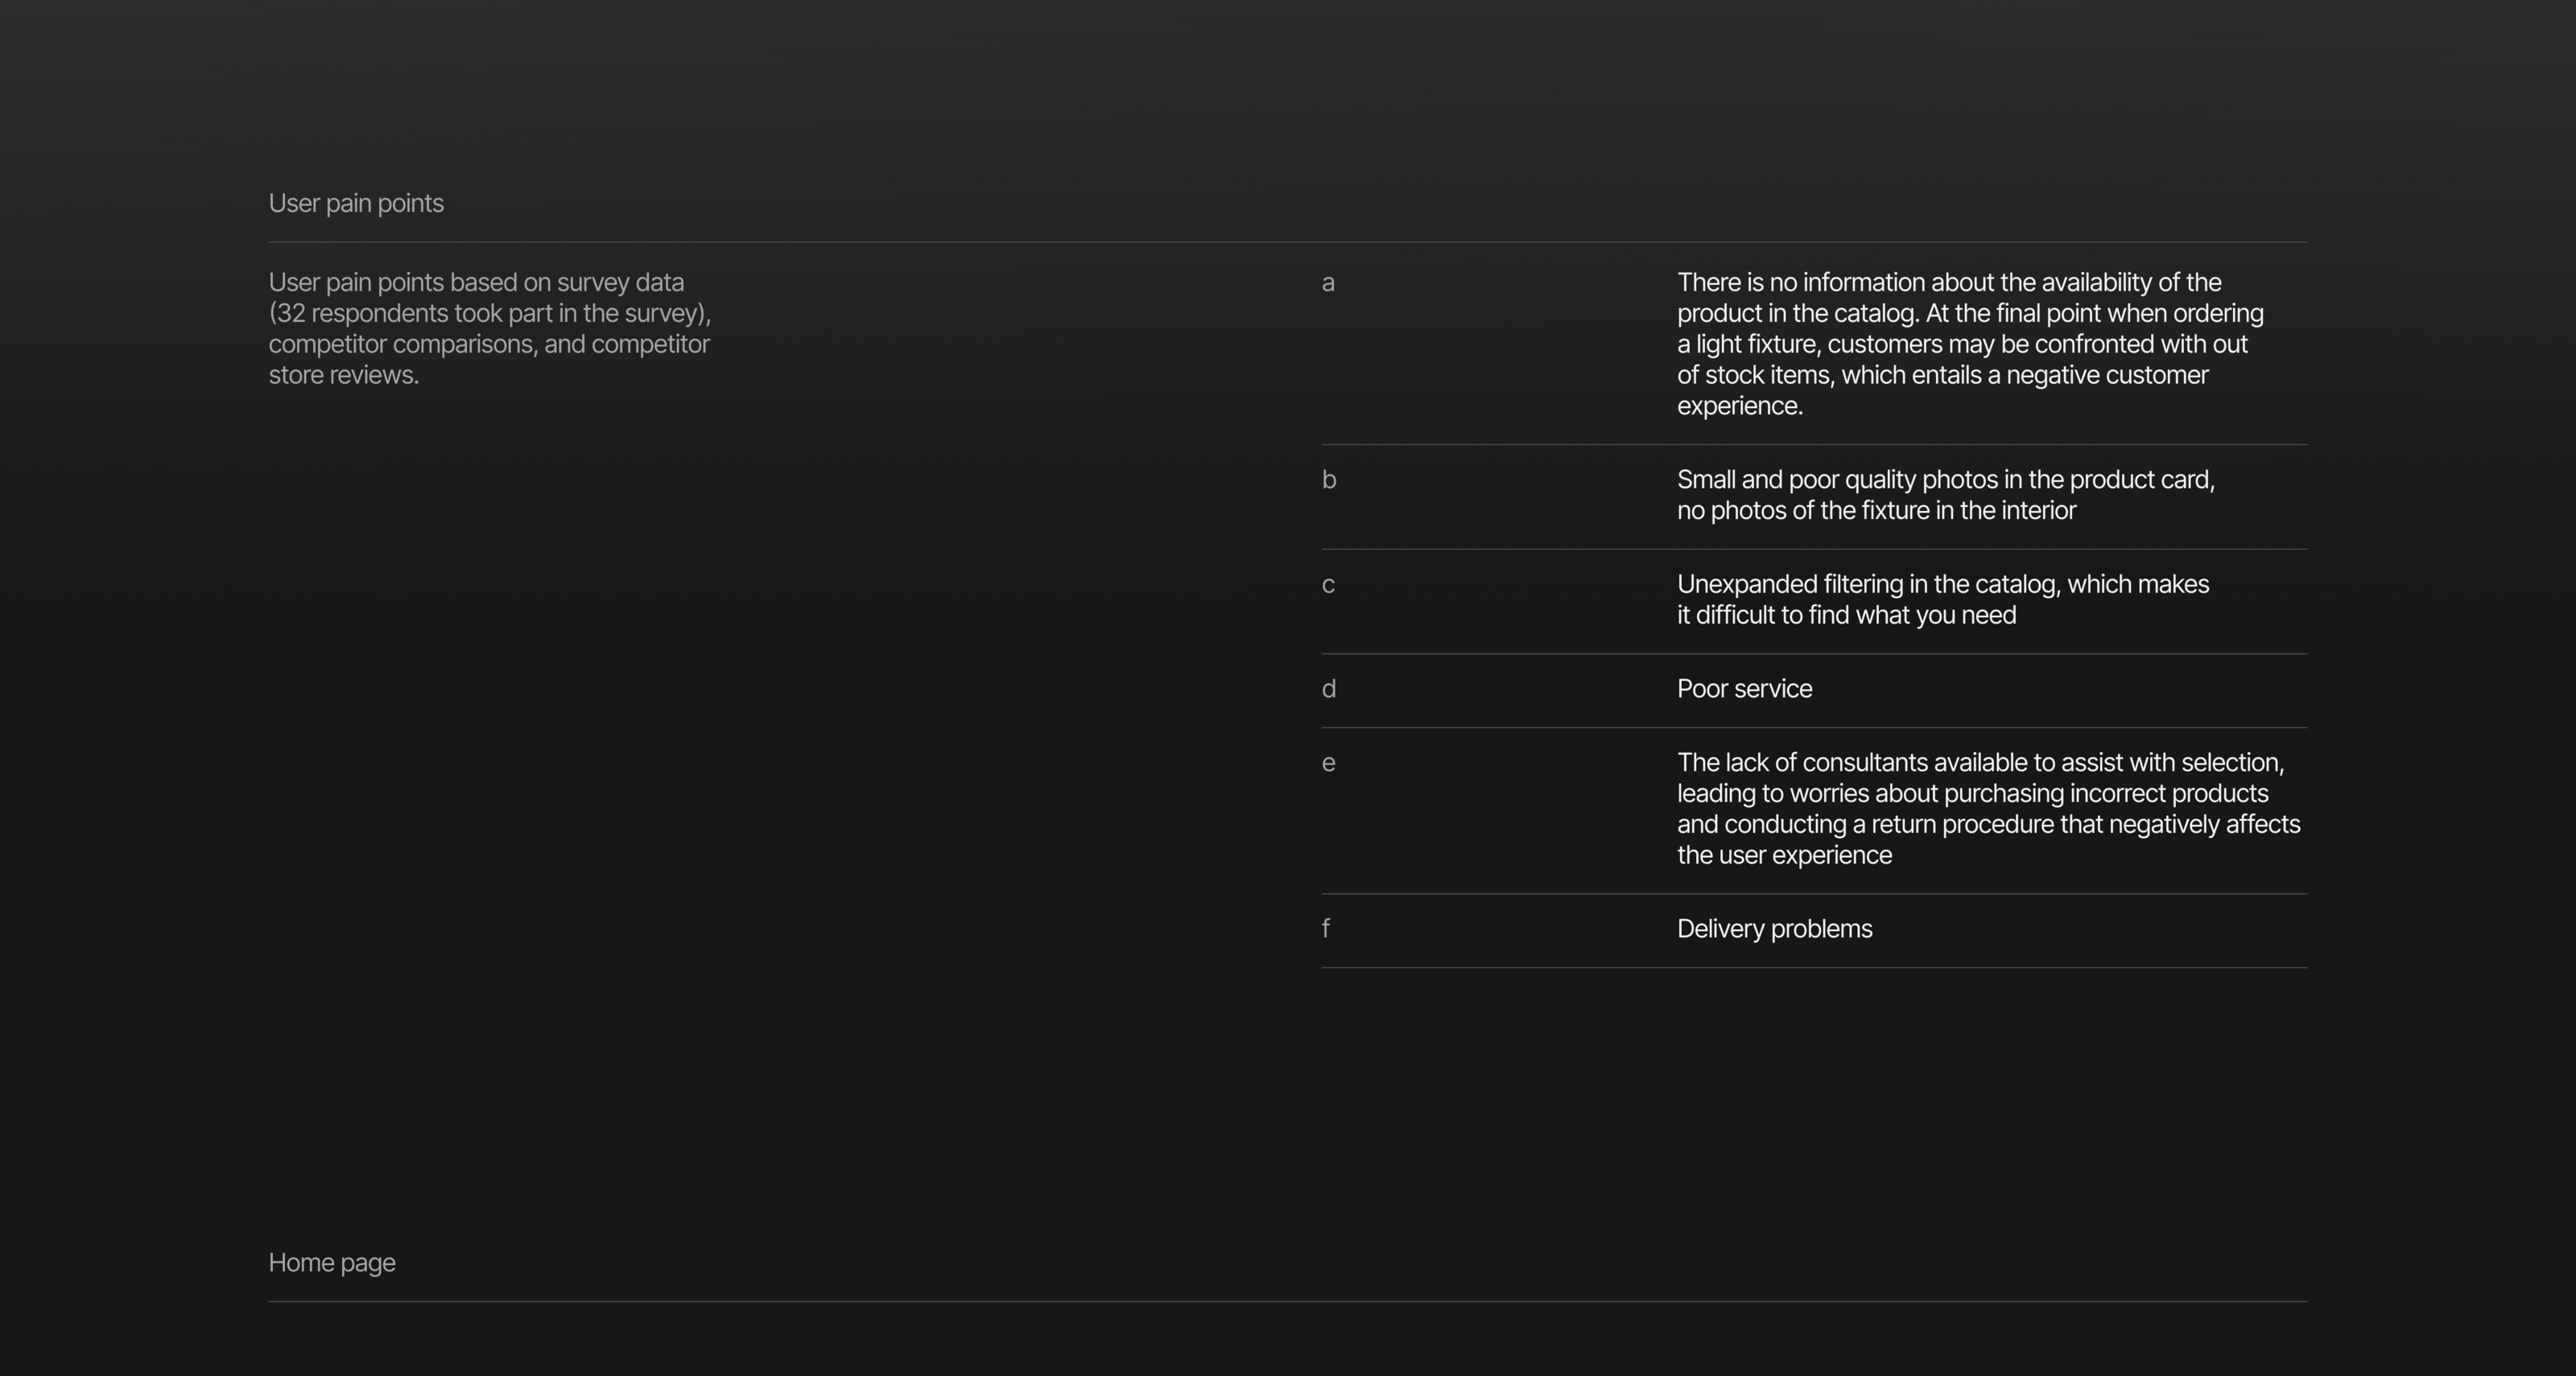Click 'Unexpanded filtering in the catalog' item
This screenshot has height=1376, width=2576.
coord(1942,584)
